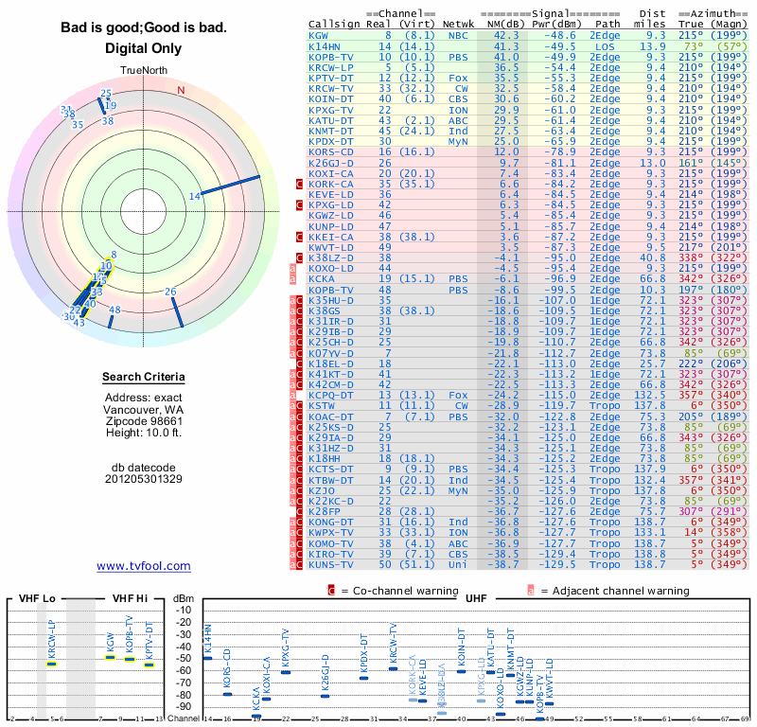Click the (Magn) azimuth column header
Screen dimensions: 757x727
point(729,25)
